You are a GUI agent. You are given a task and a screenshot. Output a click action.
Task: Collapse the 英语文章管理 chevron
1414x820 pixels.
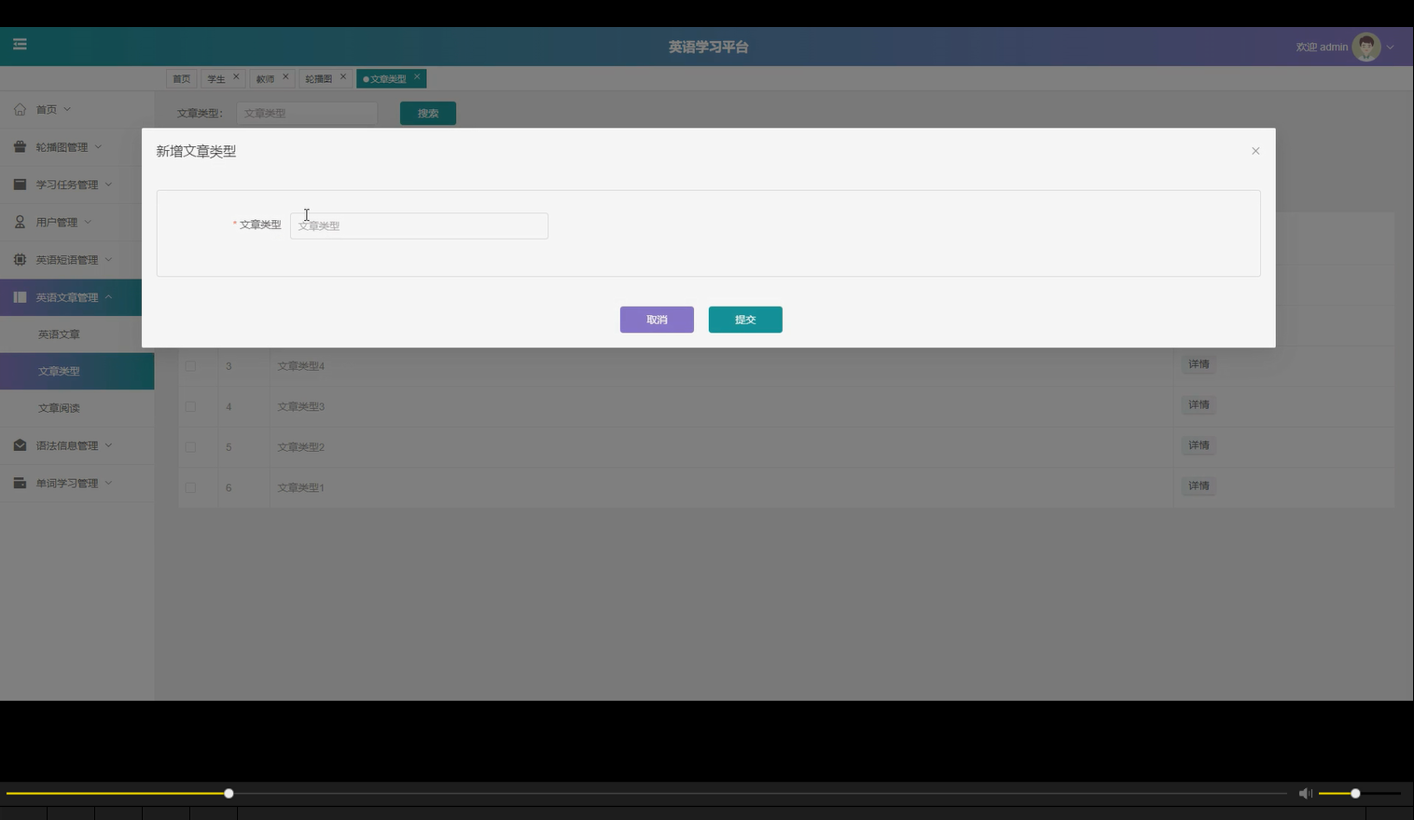108,296
